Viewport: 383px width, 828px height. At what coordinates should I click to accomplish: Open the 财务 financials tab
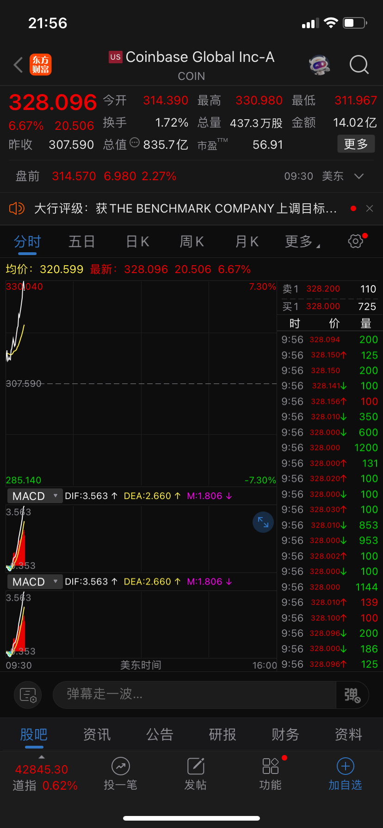point(285,735)
